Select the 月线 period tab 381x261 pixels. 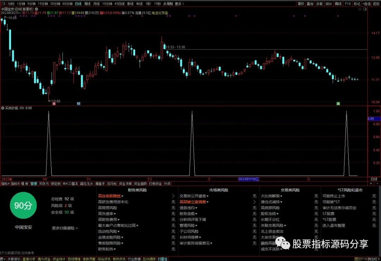tap(96, 4)
